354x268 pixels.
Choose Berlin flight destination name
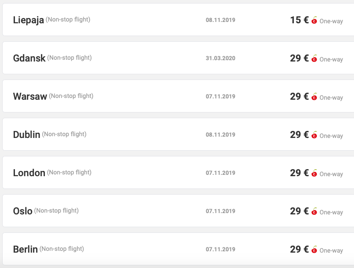coord(26,250)
